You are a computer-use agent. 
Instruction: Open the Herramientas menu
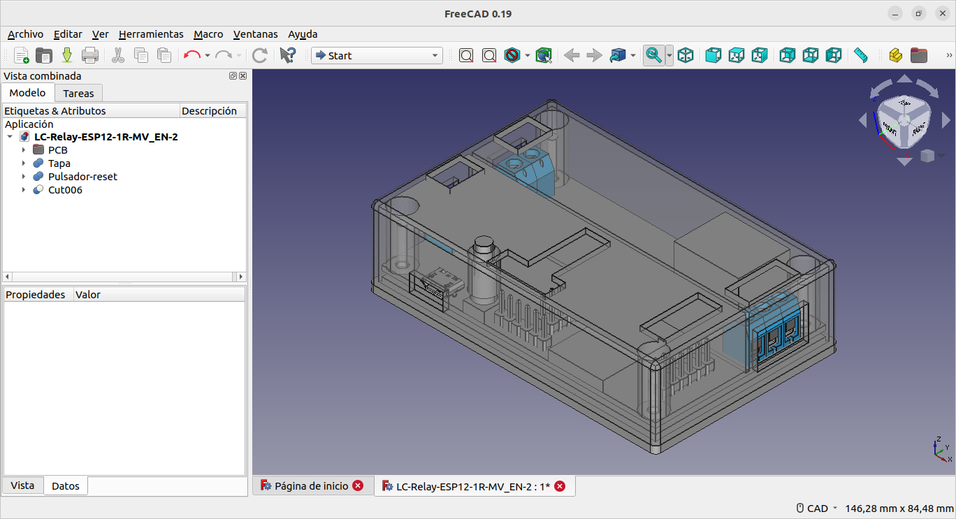(x=151, y=34)
